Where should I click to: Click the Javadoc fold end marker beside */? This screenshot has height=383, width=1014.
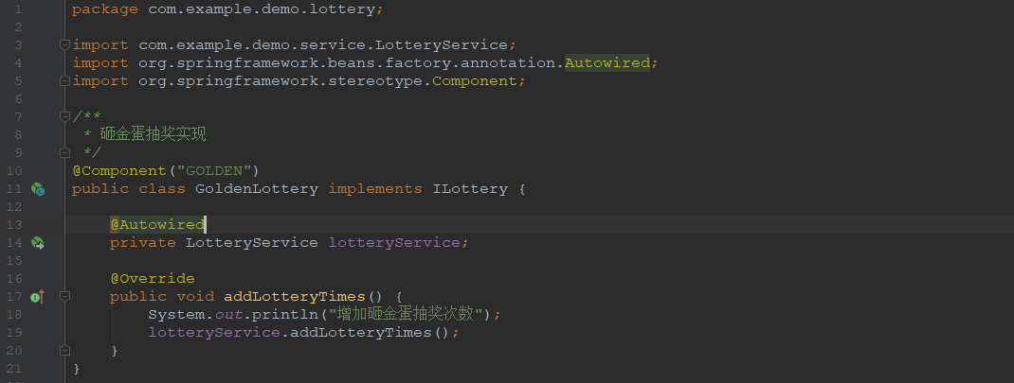[x=64, y=152]
